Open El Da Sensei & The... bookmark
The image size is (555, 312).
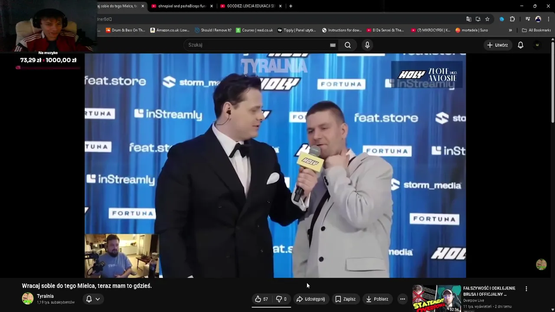tap(385, 30)
